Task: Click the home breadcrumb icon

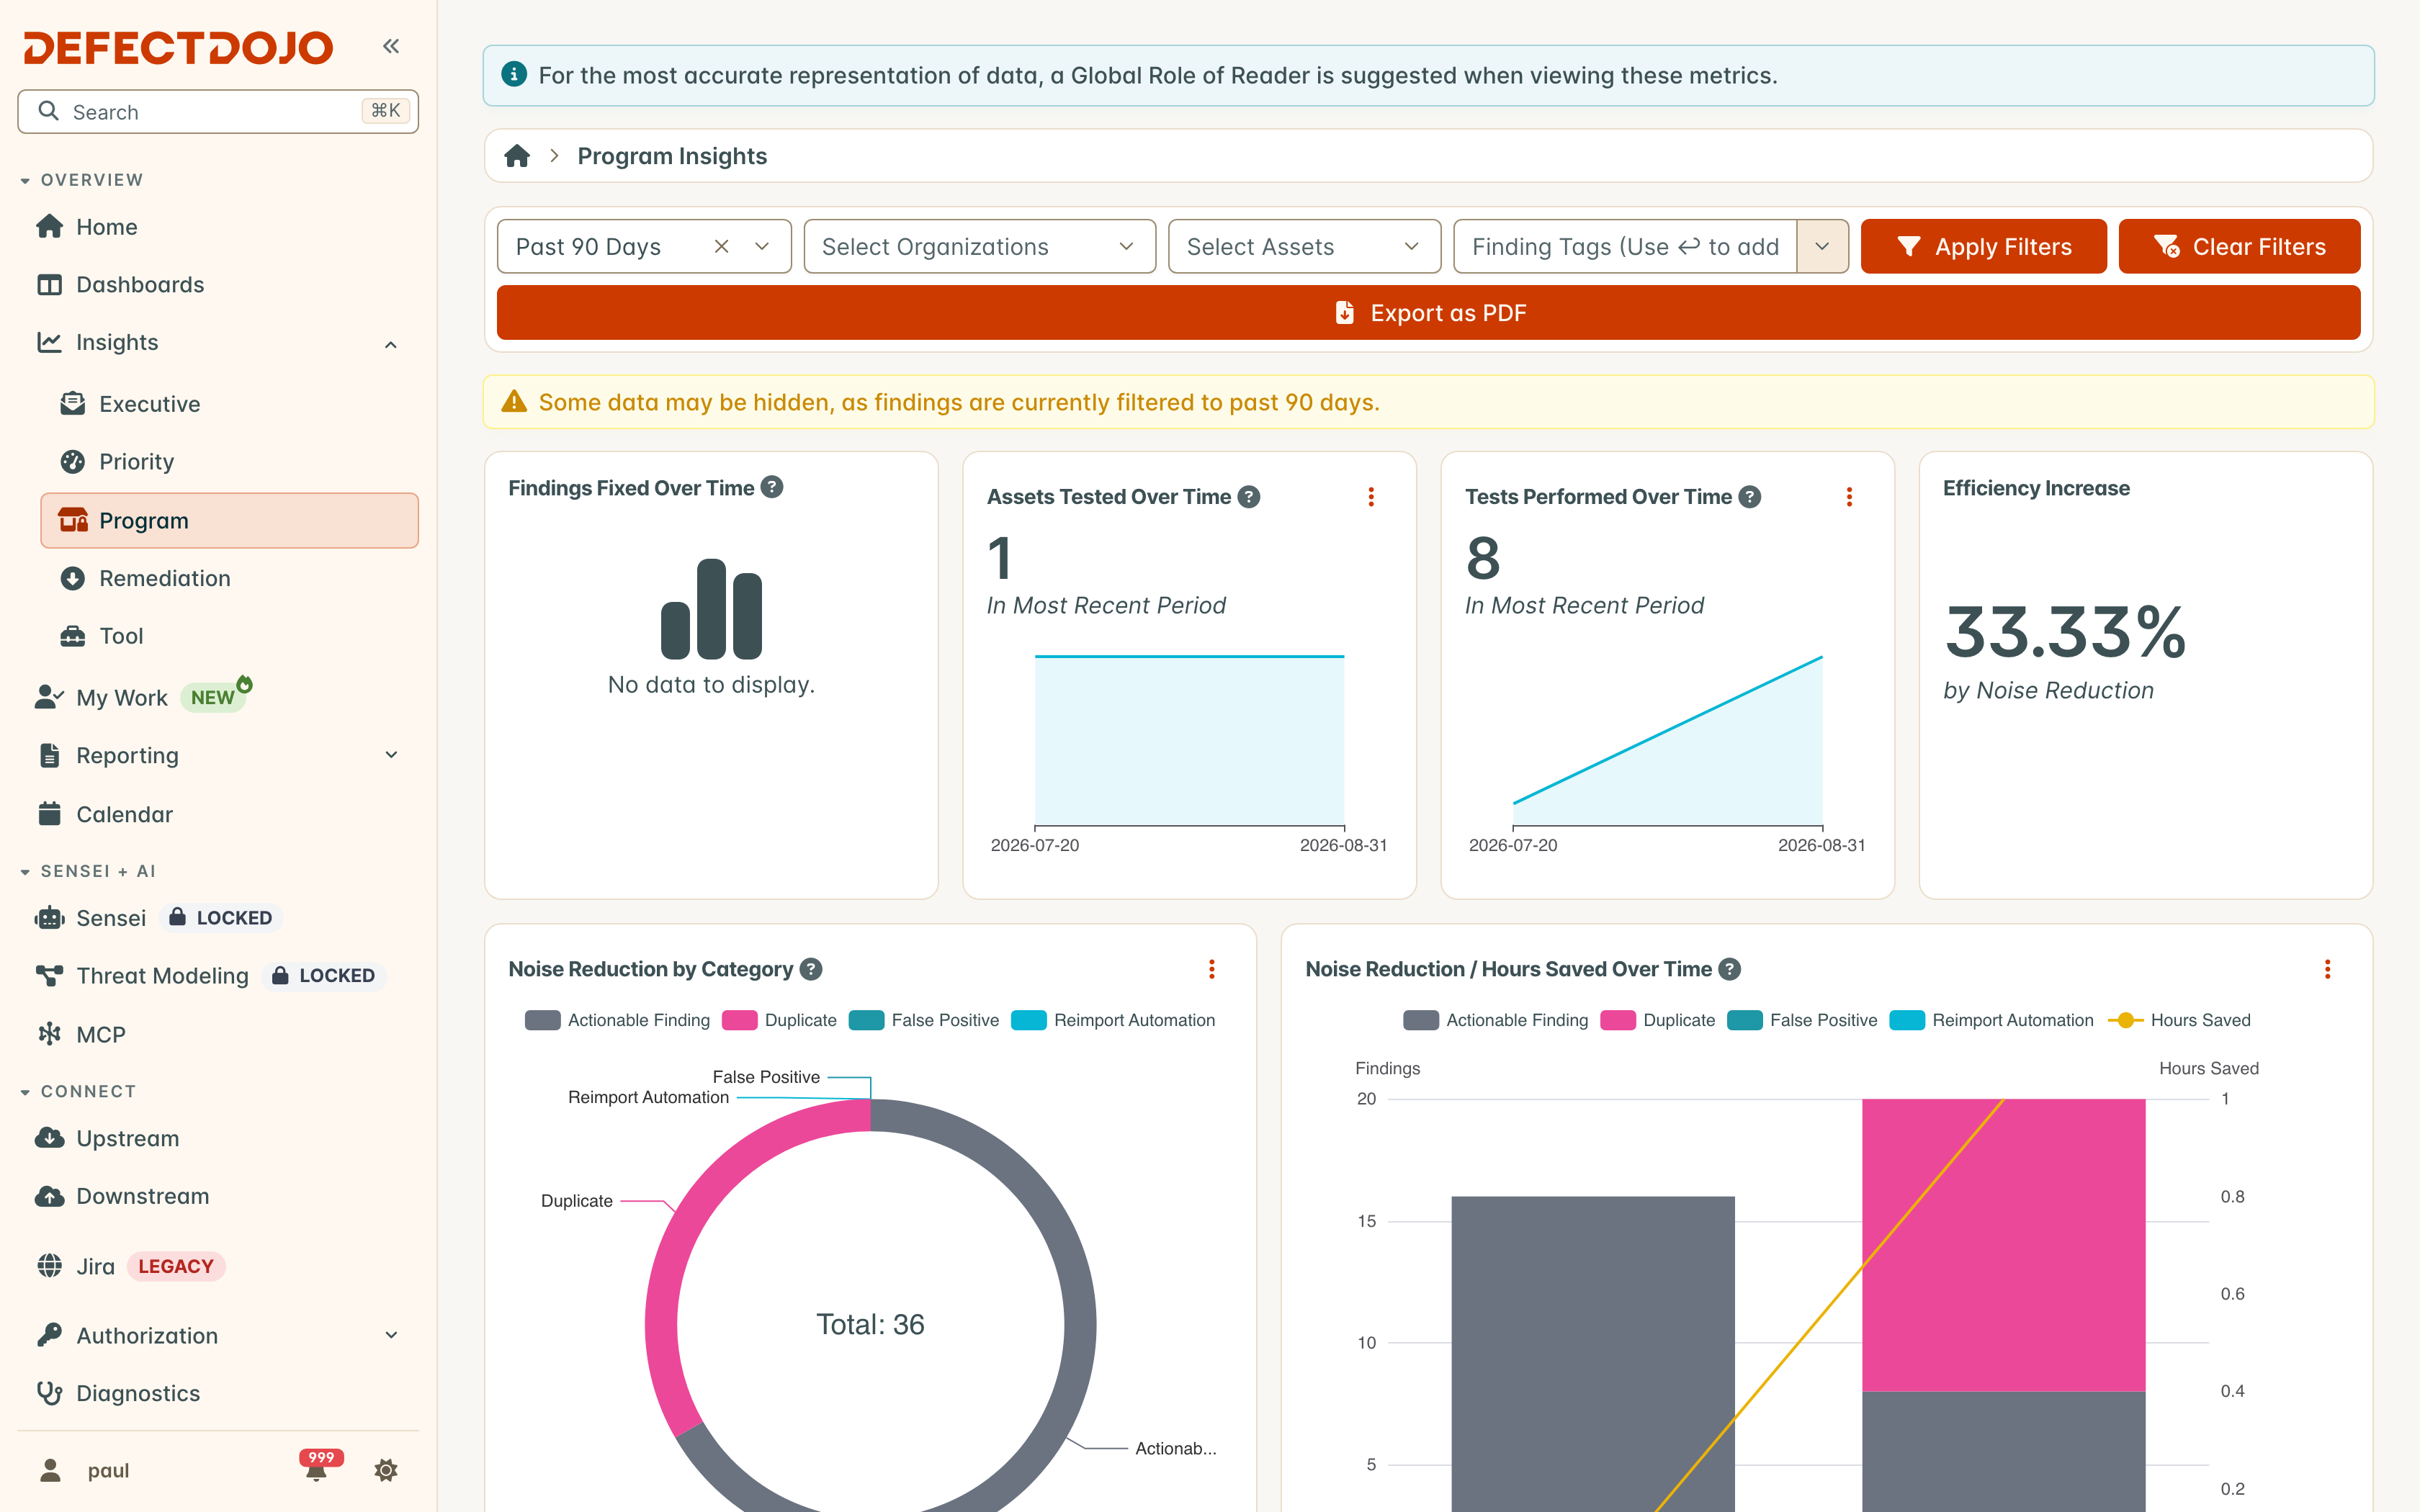Action: 517,156
